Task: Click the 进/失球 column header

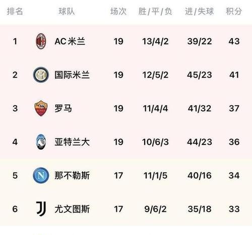Action: [x=200, y=12]
